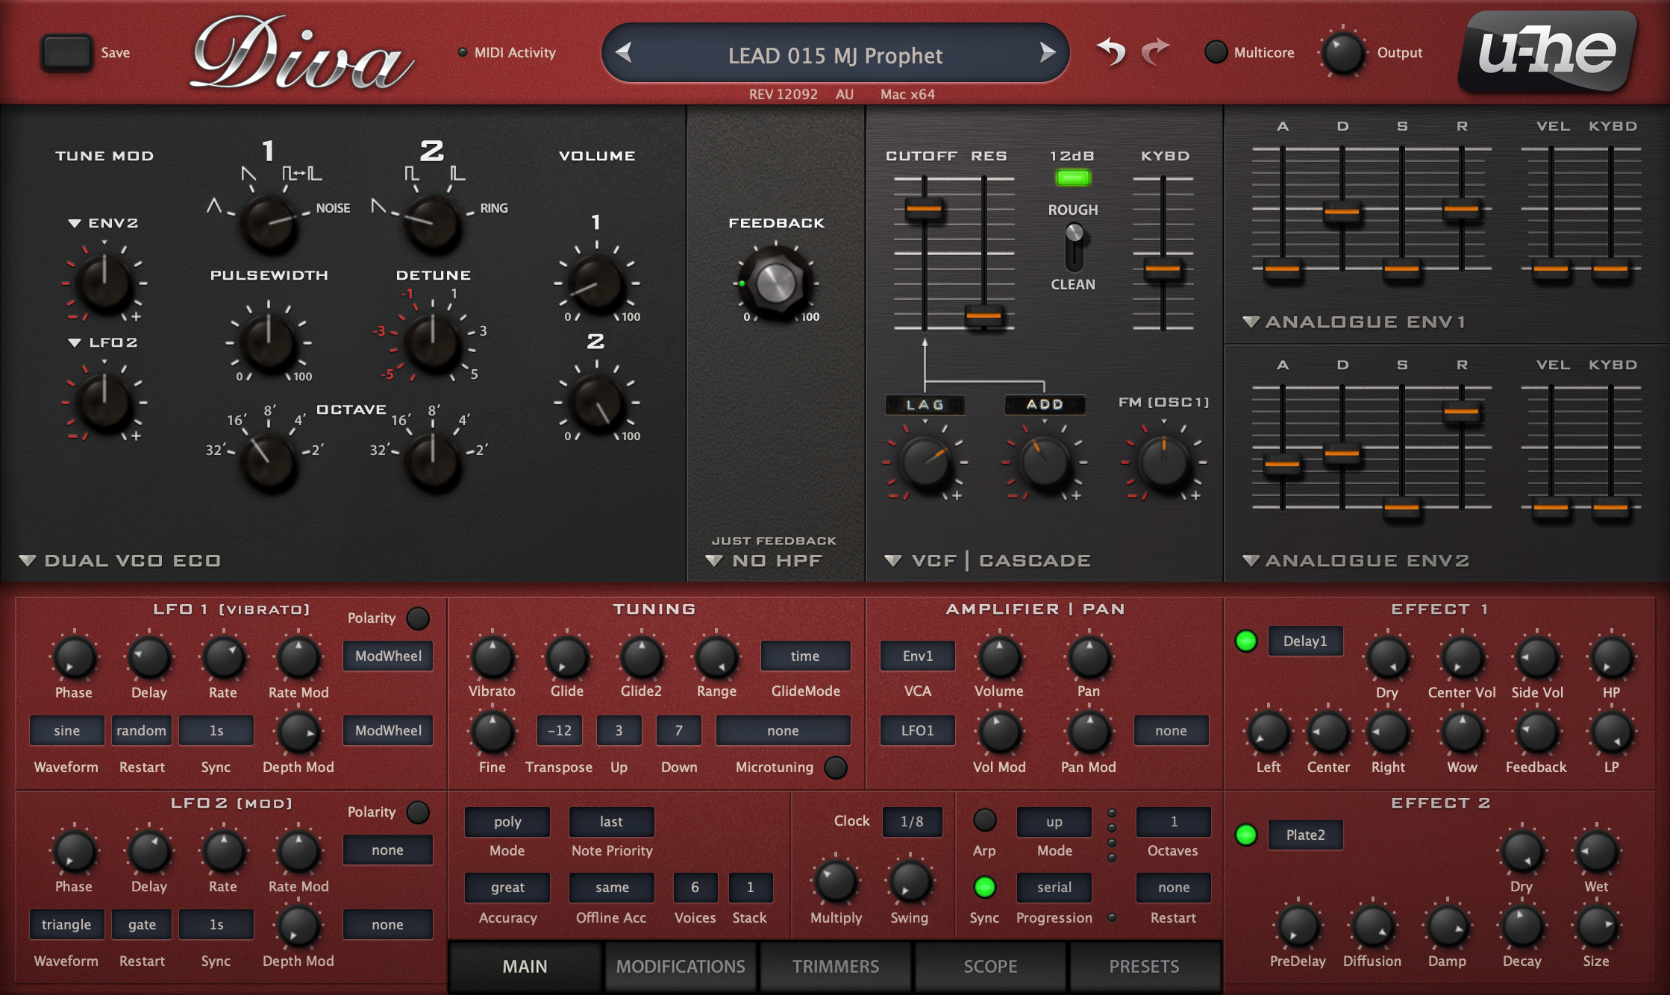
Task: Click the Plate2 Decay knob
Action: 1522,926
